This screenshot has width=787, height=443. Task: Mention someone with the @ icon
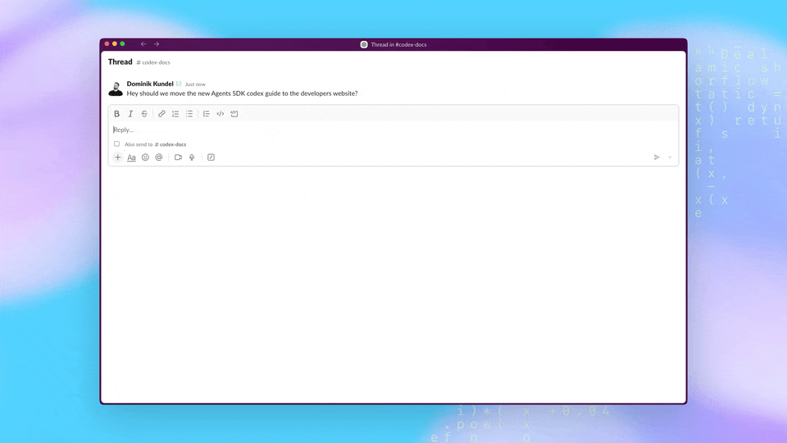(158, 158)
